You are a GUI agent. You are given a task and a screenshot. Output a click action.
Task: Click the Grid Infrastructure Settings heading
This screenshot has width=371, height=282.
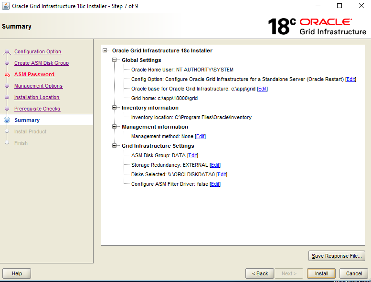[x=158, y=146]
